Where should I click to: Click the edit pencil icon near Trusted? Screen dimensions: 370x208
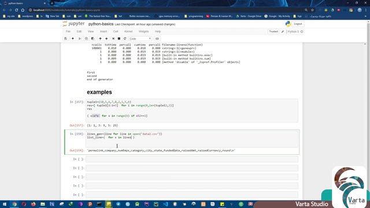(283, 31)
